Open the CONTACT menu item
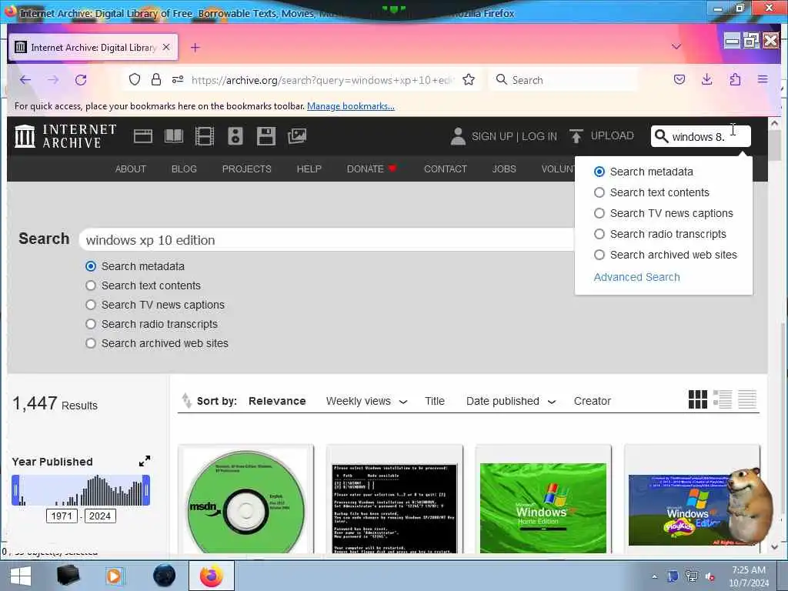Screen dimensions: 788x591 pyautogui.click(x=446, y=169)
